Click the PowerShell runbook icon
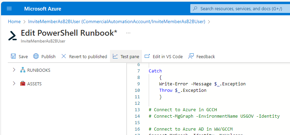The width and height of the screenshot is (290, 135). [x=13, y=36]
